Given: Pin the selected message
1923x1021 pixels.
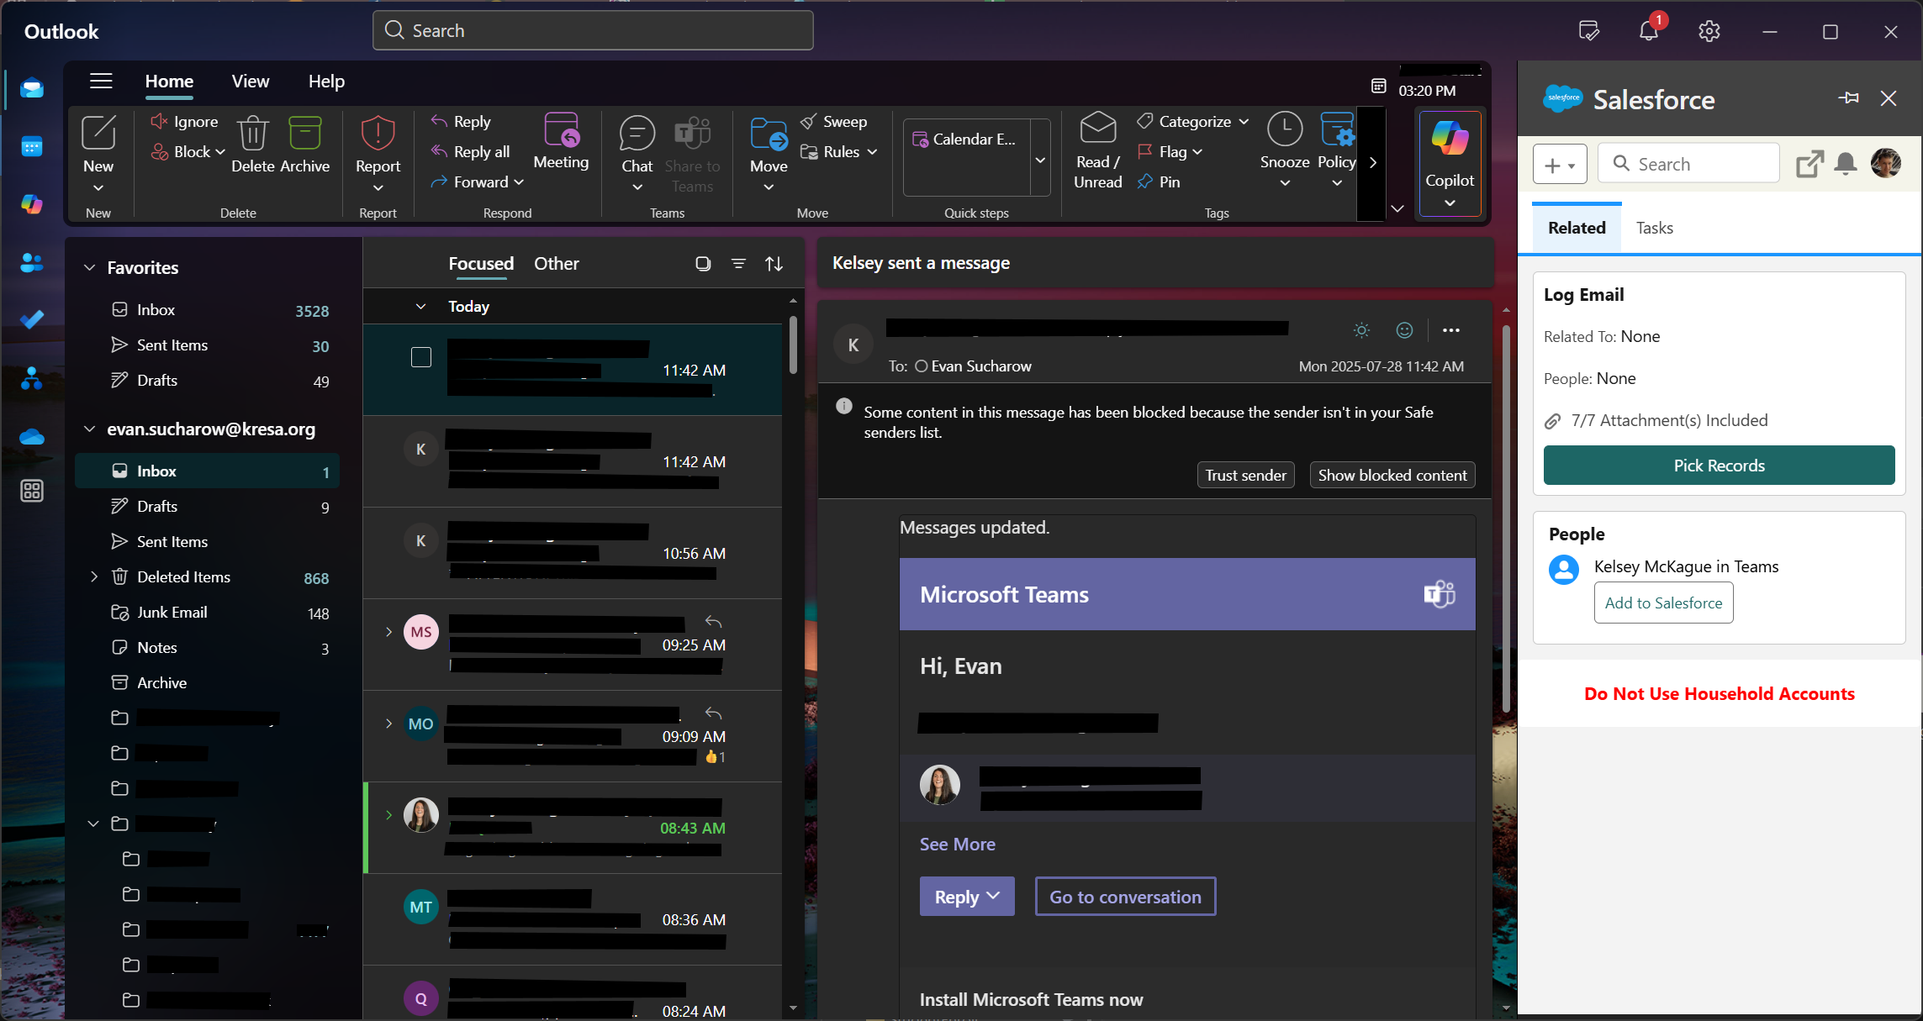Looking at the screenshot, I should tap(1160, 182).
